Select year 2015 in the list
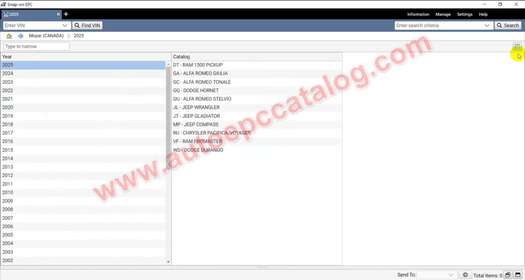This screenshot has height=280, width=525. click(x=83, y=150)
